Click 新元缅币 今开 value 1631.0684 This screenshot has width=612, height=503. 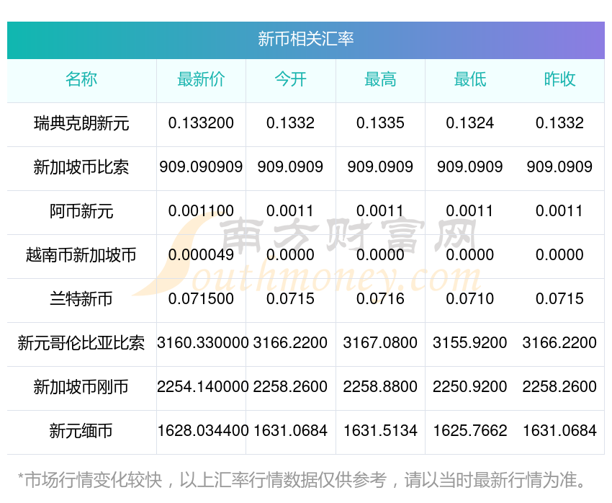click(x=290, y=431)
